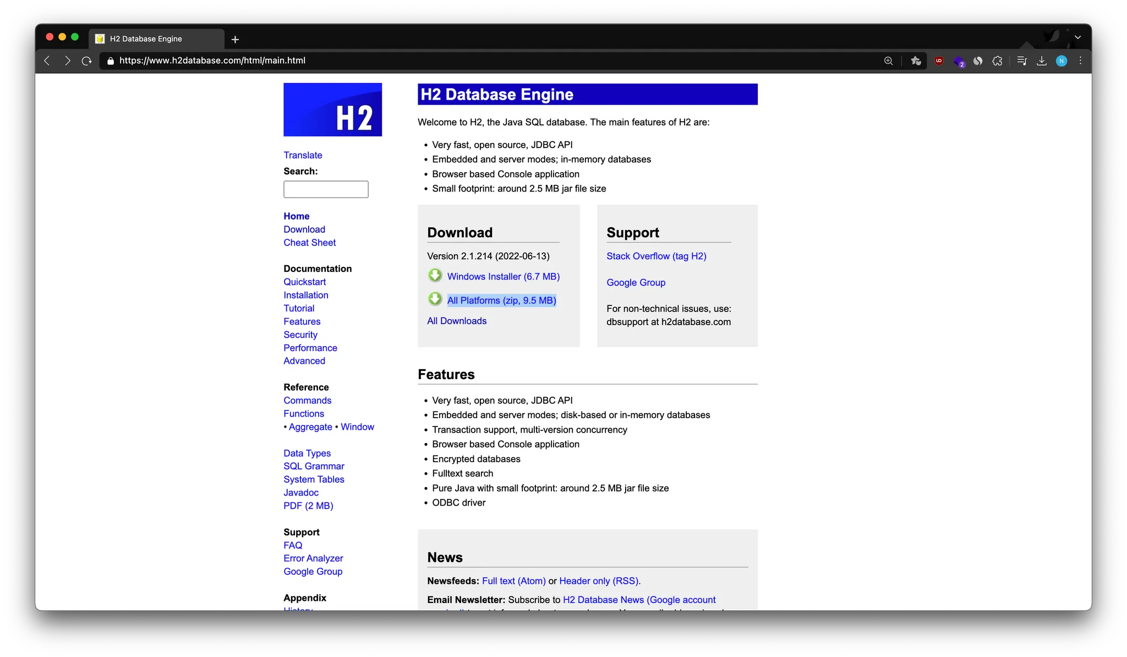Open the media control playlist icon
The width and height of the screenshot is (1127, 657).
click(1022, 61)
